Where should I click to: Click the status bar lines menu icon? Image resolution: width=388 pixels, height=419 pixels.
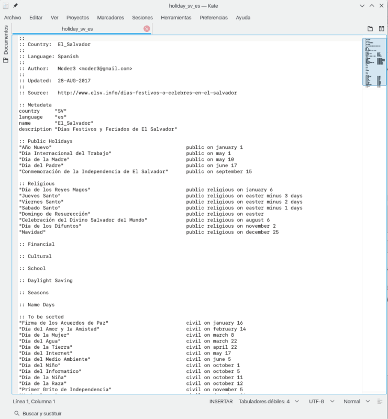click(381, 401)
